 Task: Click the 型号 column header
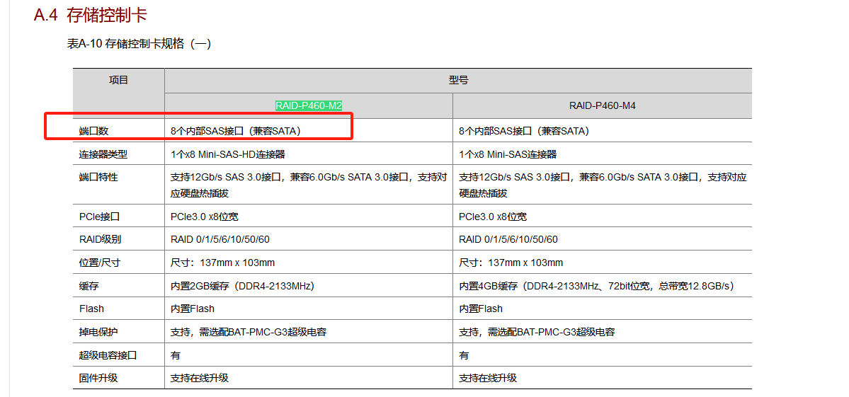click(x=458, y=81)
